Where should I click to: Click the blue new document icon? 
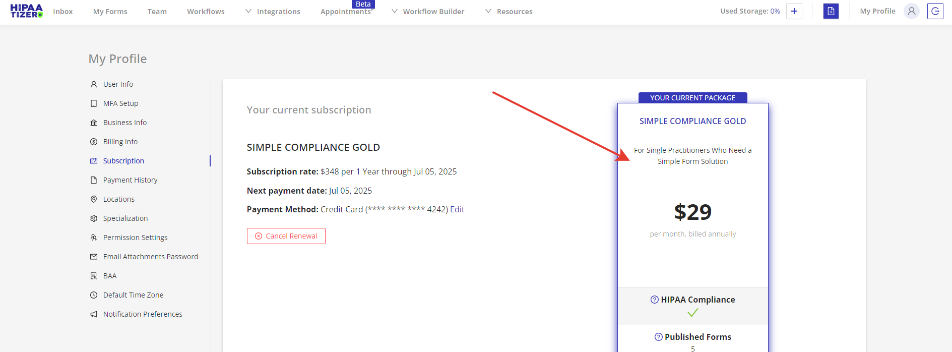click(x=831, y=11)
